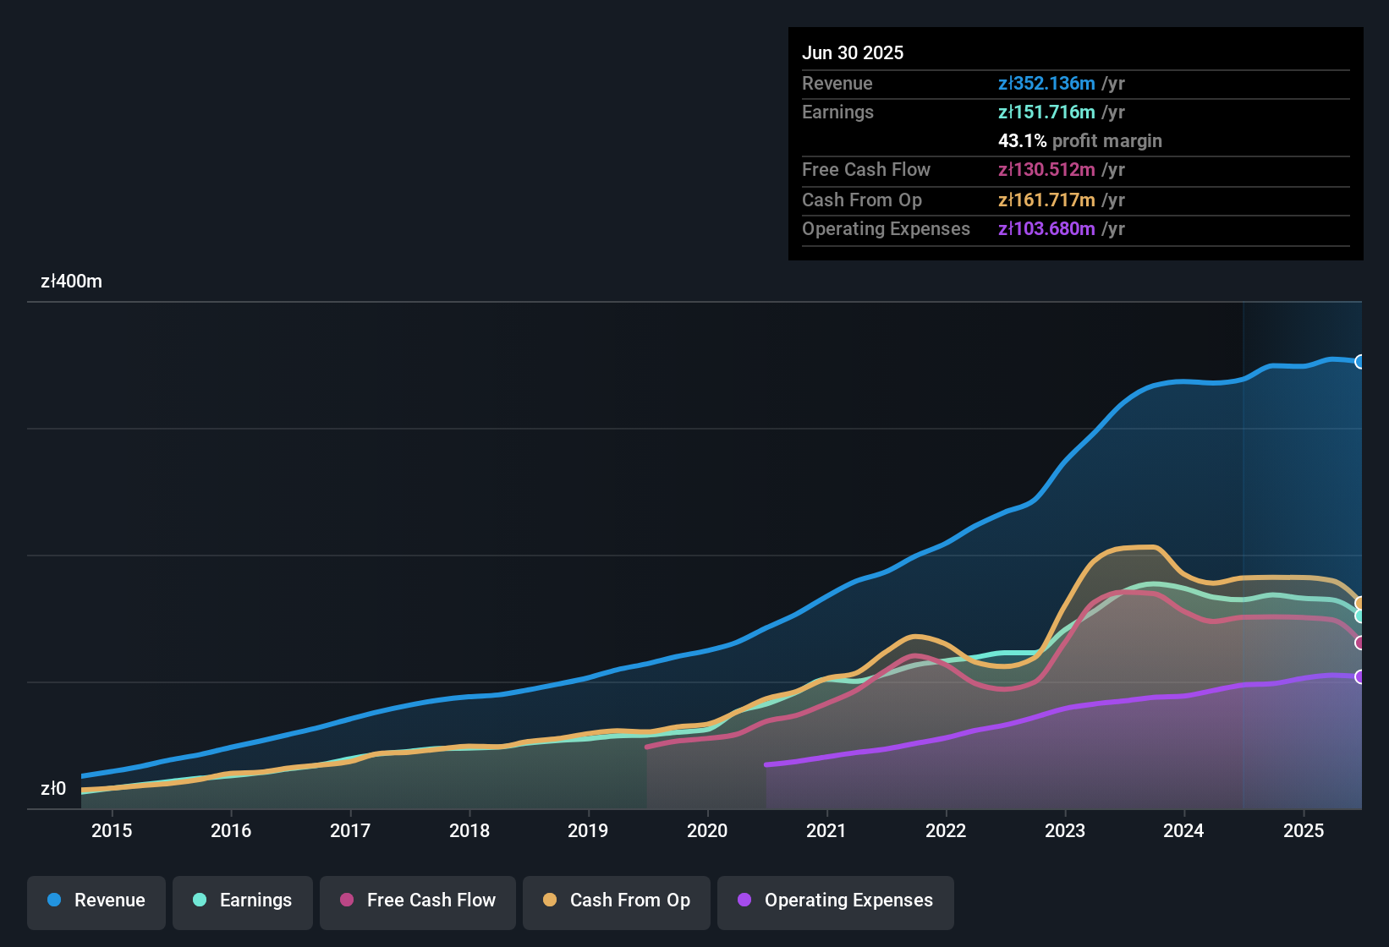Click the orange Cash From Op legend dot
Image resolution: width=1389 pixels, height=947 pixels.
pyautogui.click(x=550, y=900)
